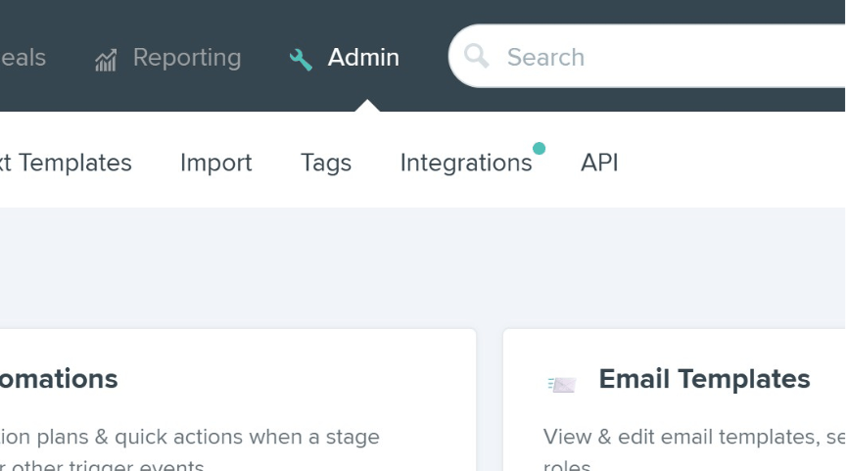Click the teal notification dot on Integrations
The width and height of the screenshot is (846, 471).
[x=539, y=148]
